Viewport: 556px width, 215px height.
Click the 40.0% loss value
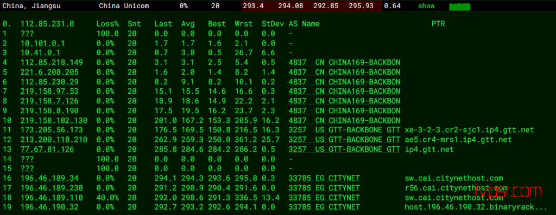pos(108,197)
